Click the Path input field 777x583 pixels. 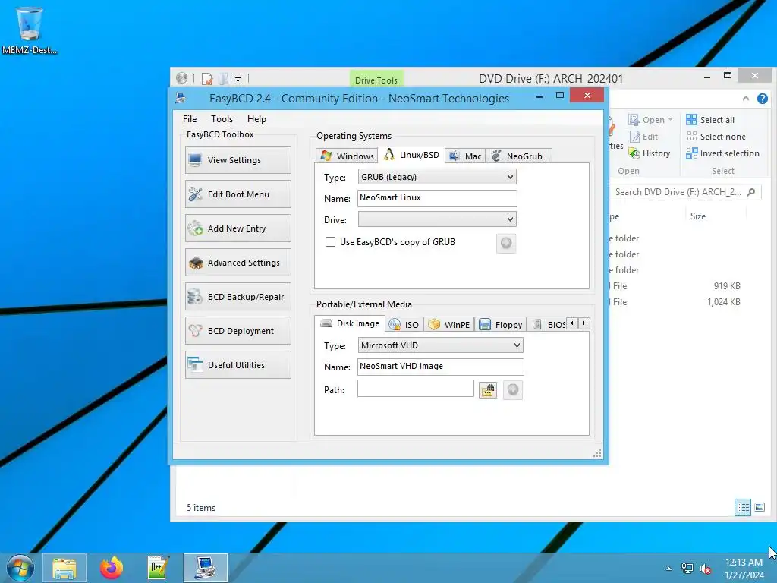(415, 389)
